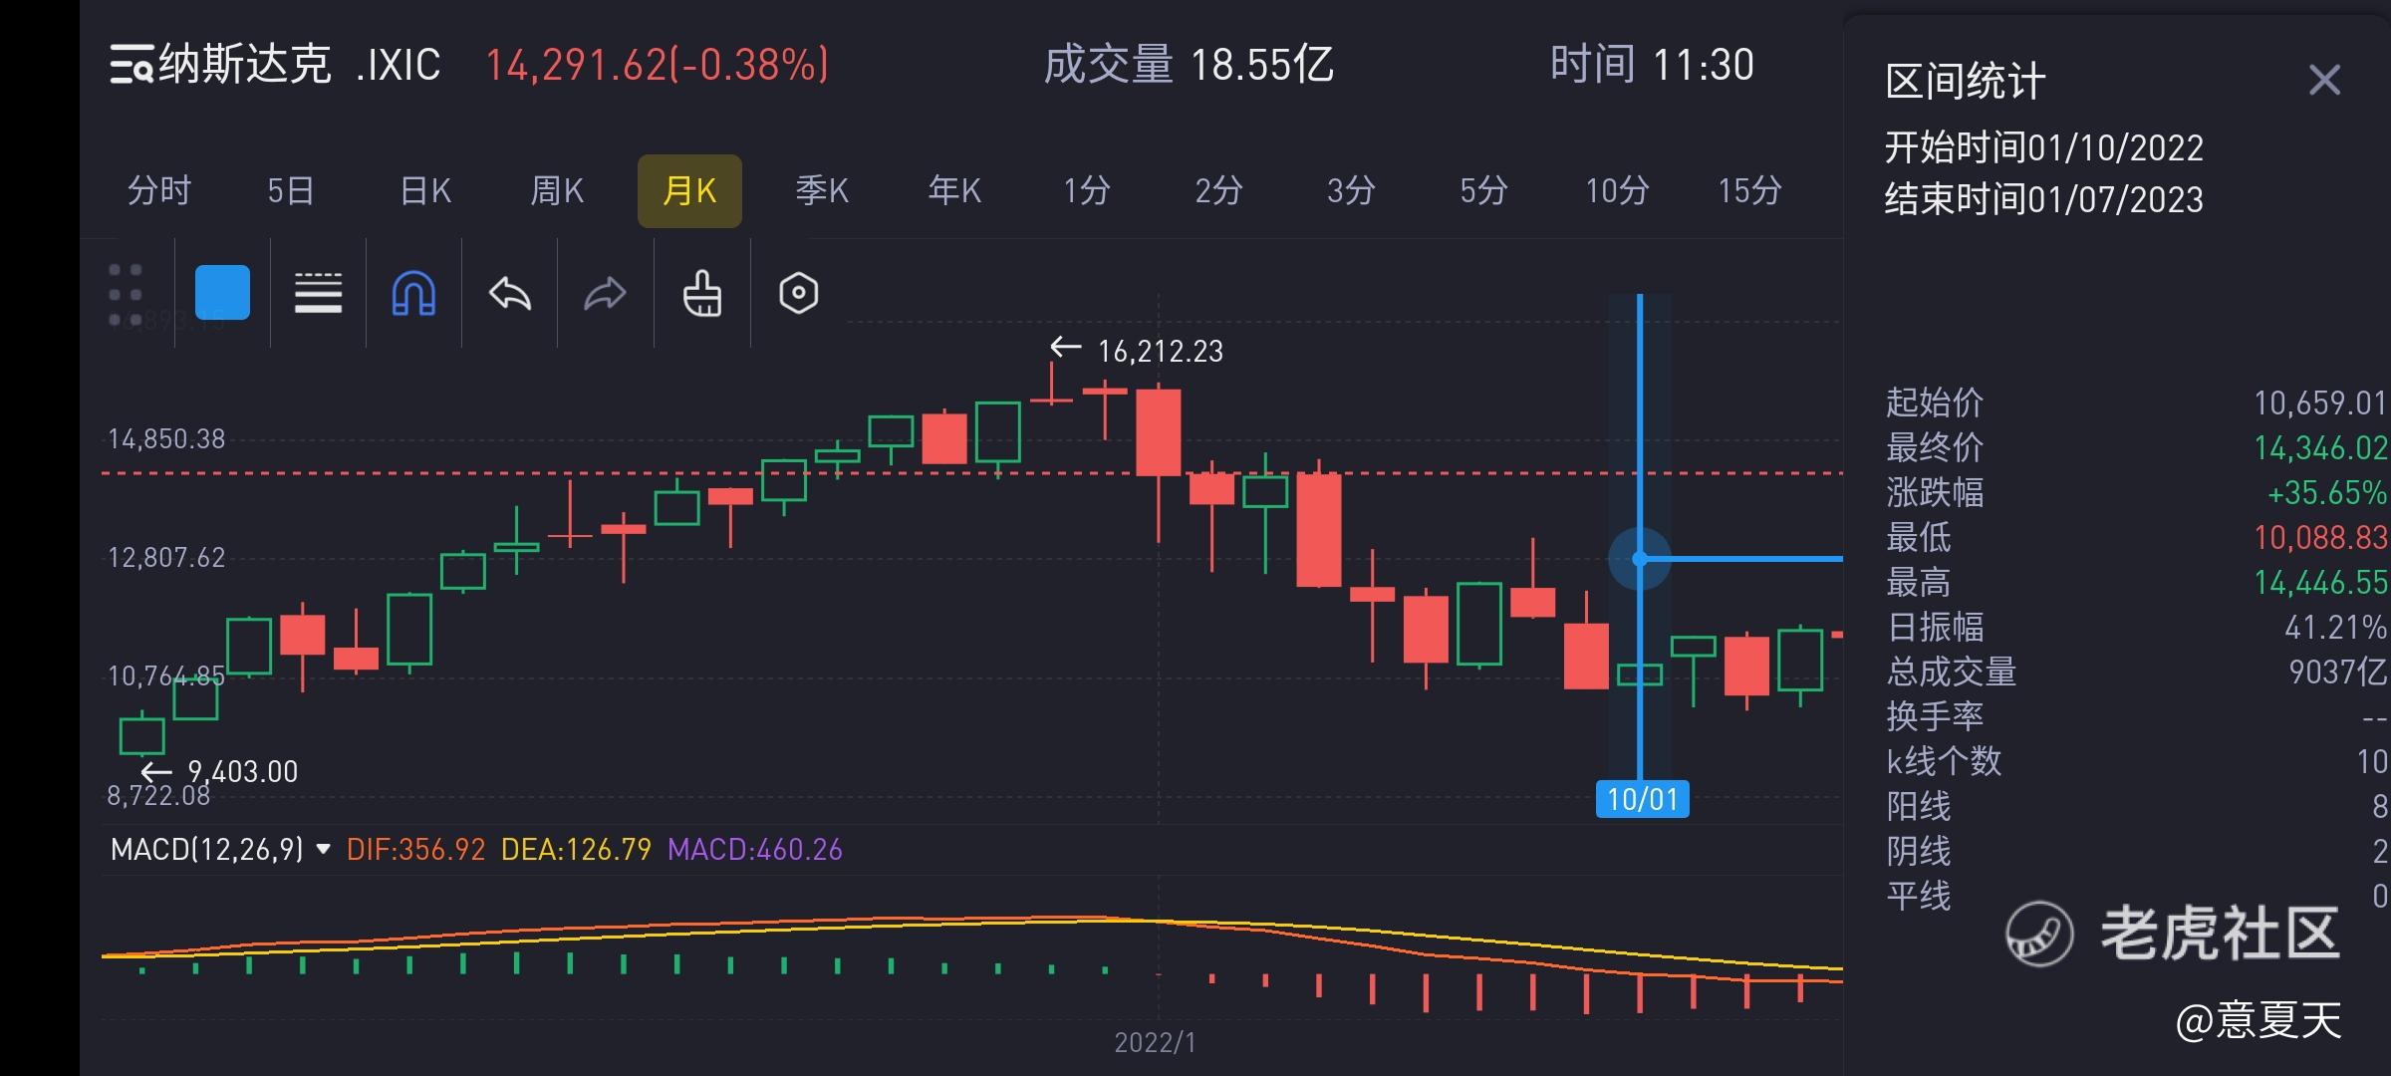This screenshot has width=2391, height=1076.
Task: Click the 起始价 value 10,659.01
Action: 2320,403
